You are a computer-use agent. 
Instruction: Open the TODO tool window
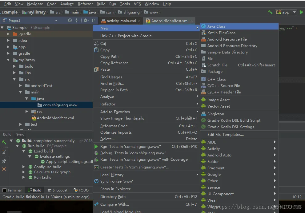click(81, 190)
